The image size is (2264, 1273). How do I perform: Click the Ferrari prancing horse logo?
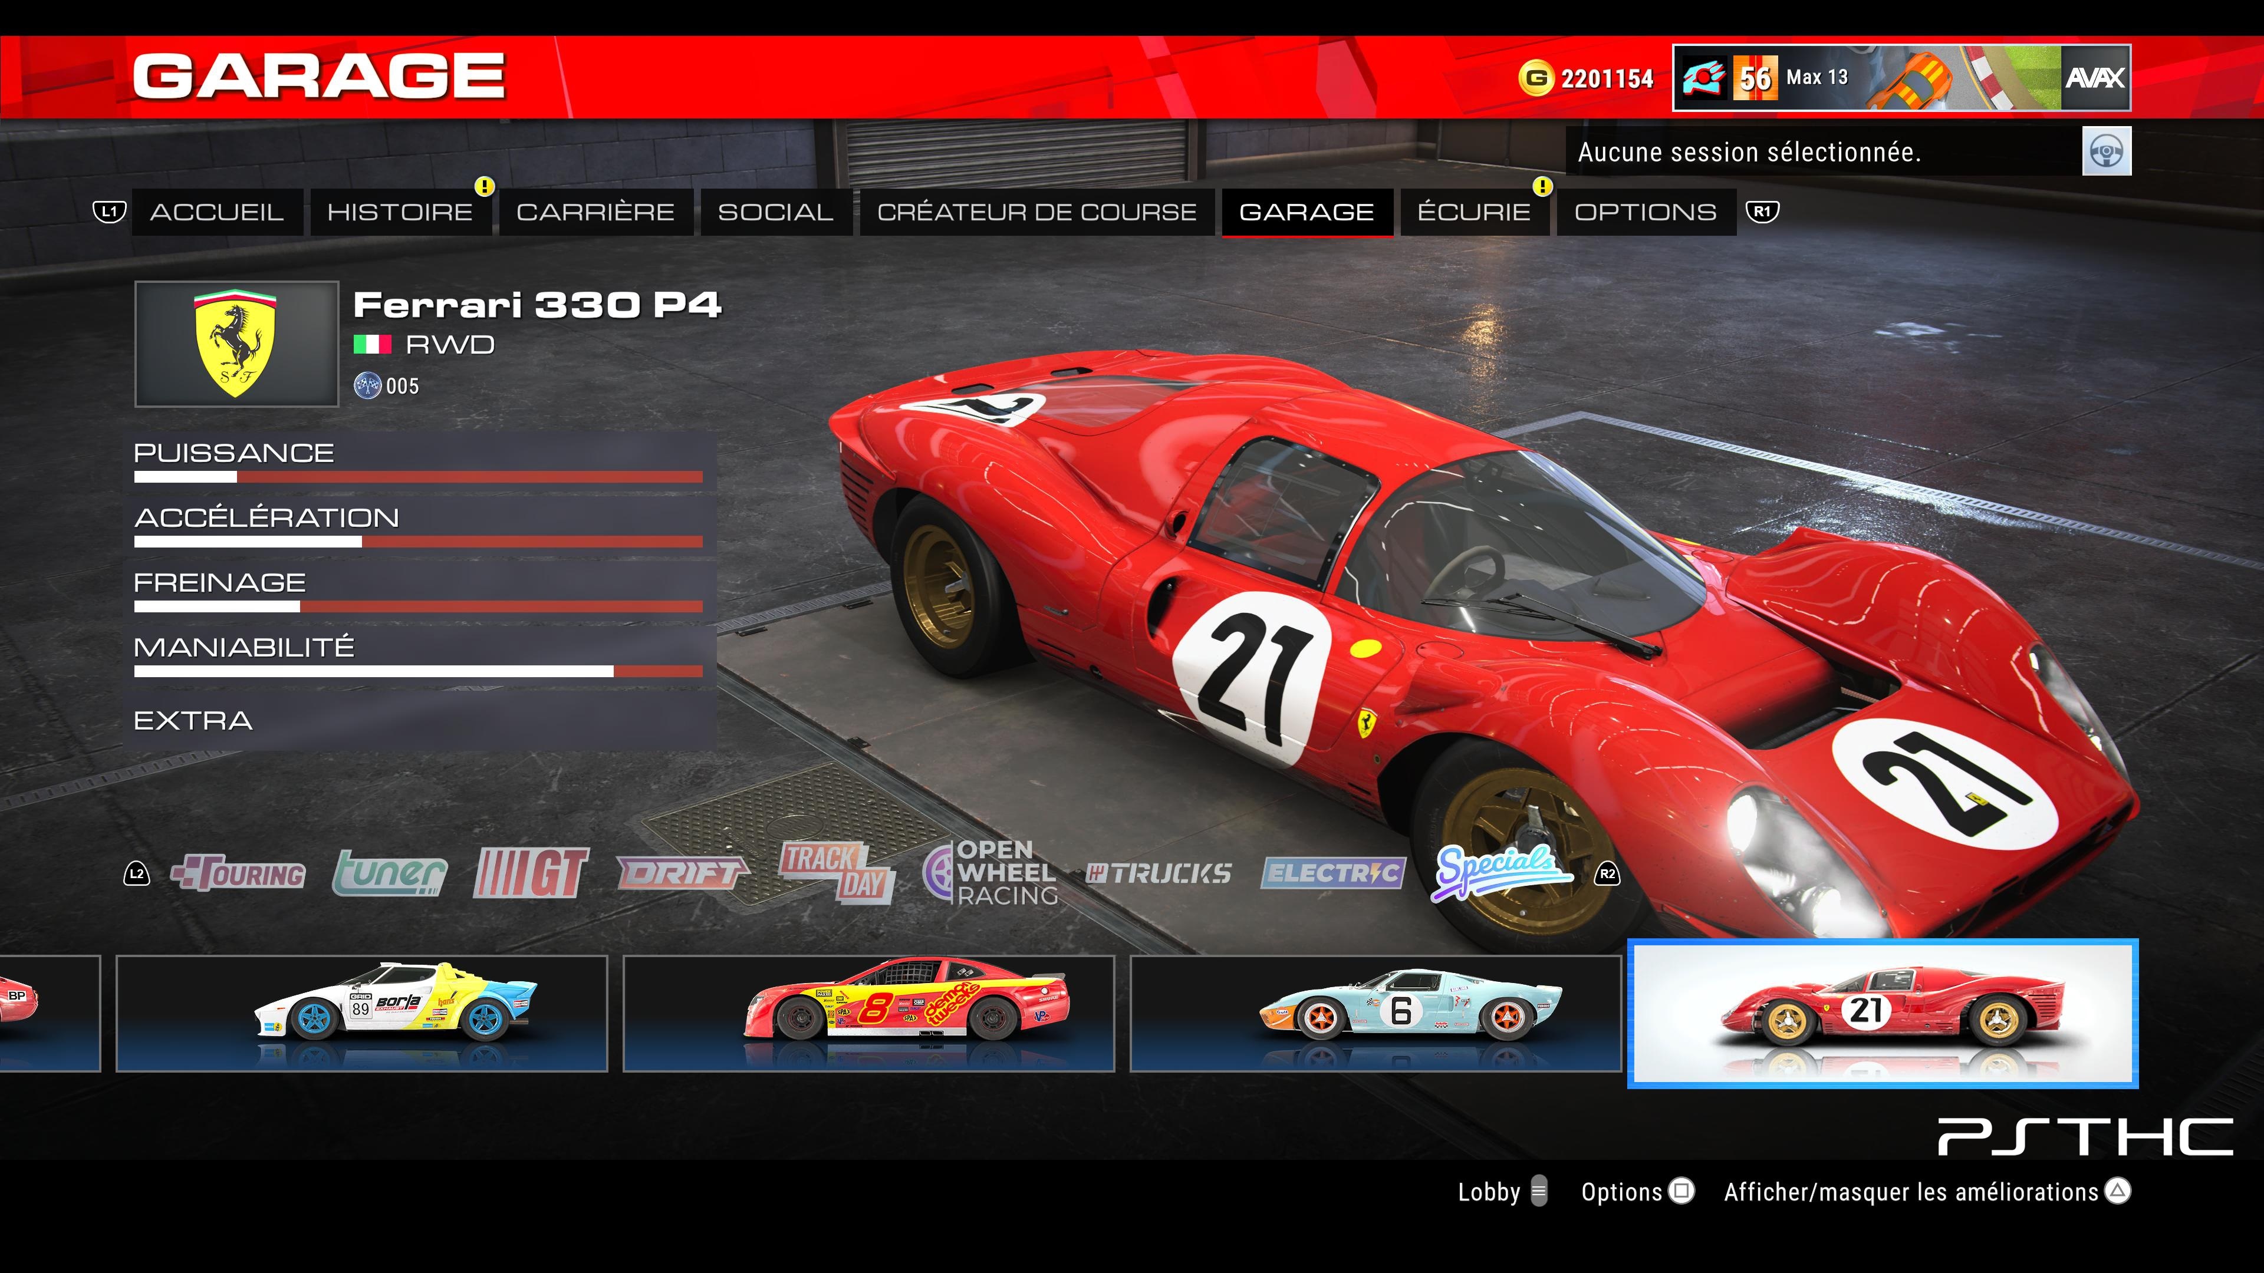click(236, 344)
